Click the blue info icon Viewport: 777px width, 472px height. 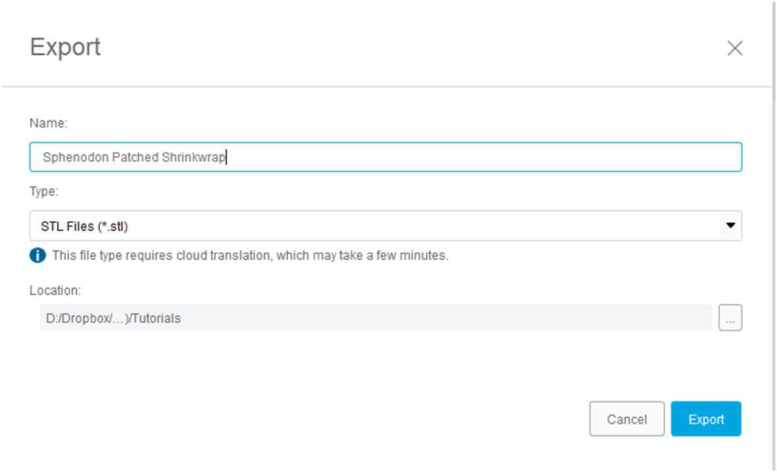(x=37, y=255)
